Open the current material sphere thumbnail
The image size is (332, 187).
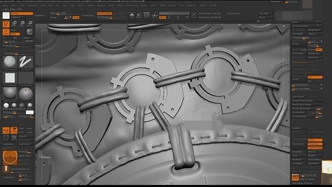(x=10, y=93)
